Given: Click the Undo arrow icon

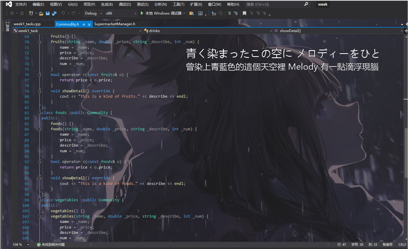Looking at the screenshot, I should coord(63,13).
